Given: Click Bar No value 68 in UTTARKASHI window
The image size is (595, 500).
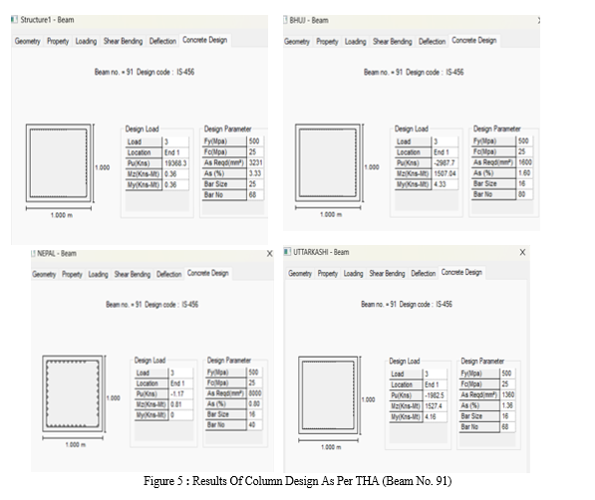Looking at the screenshot, I should coord(507,426).
